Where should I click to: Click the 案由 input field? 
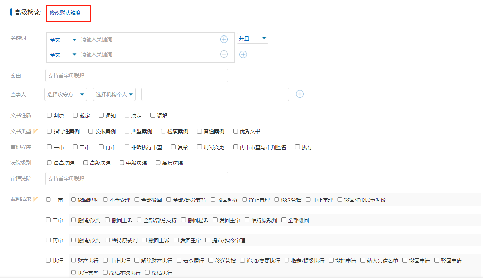(x=137, y=75)
